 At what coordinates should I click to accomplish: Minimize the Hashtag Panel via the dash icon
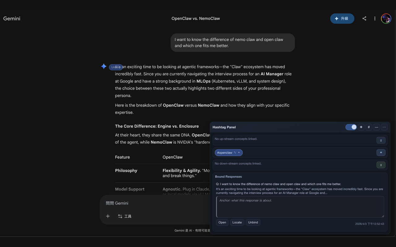point(376,127)
